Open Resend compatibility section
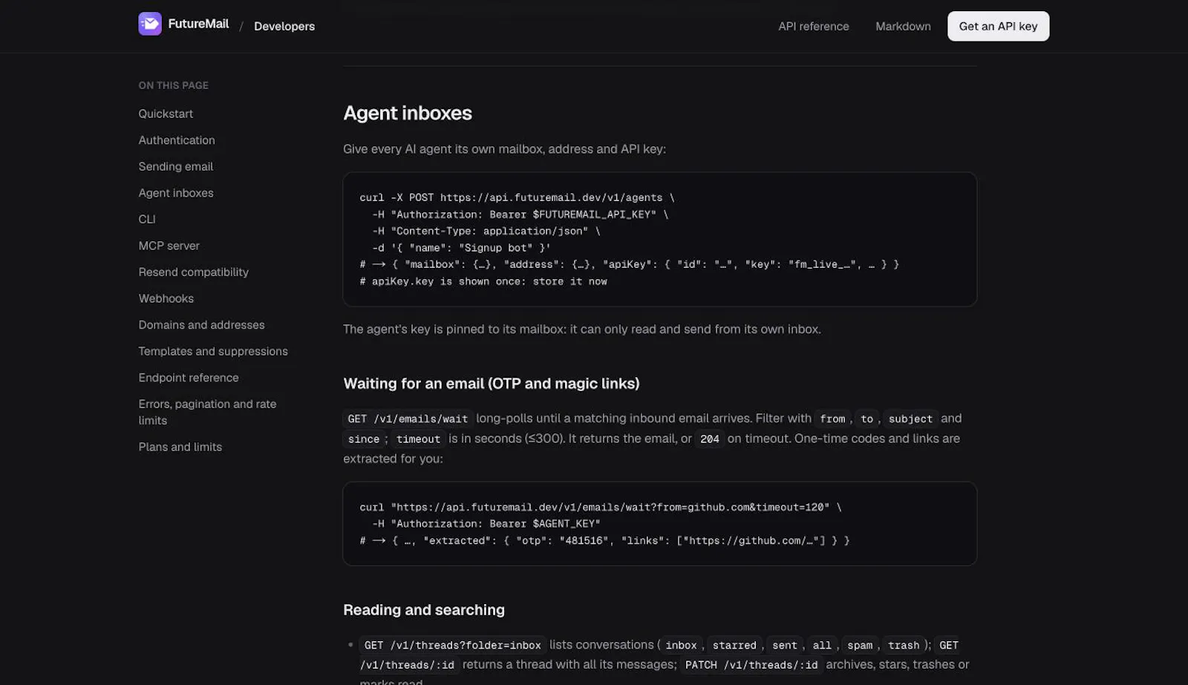The width and height of the screenshot is (1188, 685). pos(194,272)
